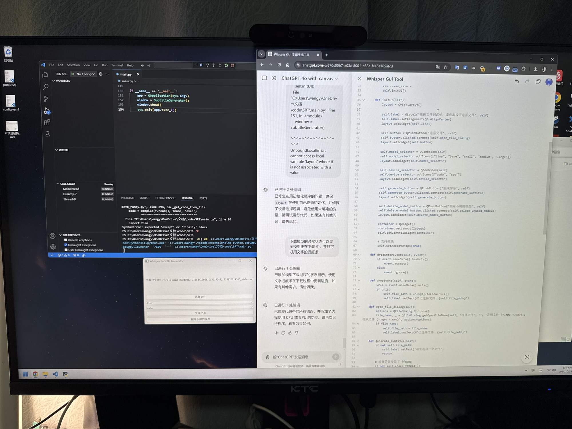The height and width of the screenshot is (429, 572).
Task: Start a new ChatGPT chat
Action: [x=274, y=78]
